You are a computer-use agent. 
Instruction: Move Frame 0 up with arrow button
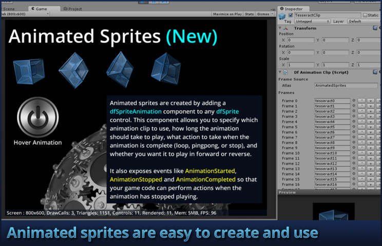[361, 100]
